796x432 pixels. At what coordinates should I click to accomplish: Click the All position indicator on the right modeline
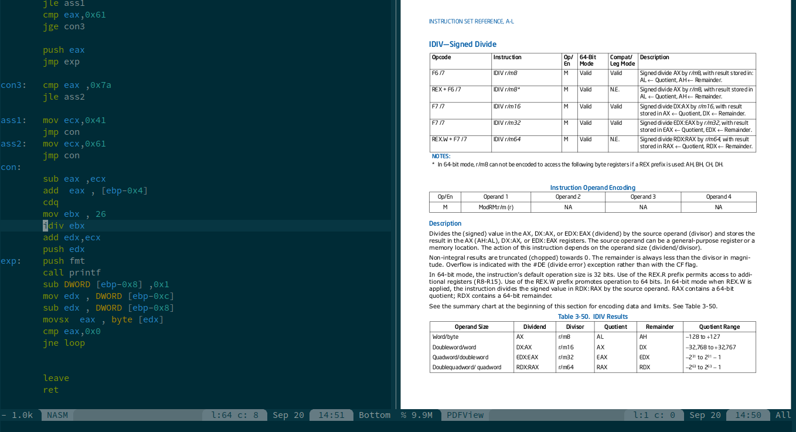pos(783,415)
